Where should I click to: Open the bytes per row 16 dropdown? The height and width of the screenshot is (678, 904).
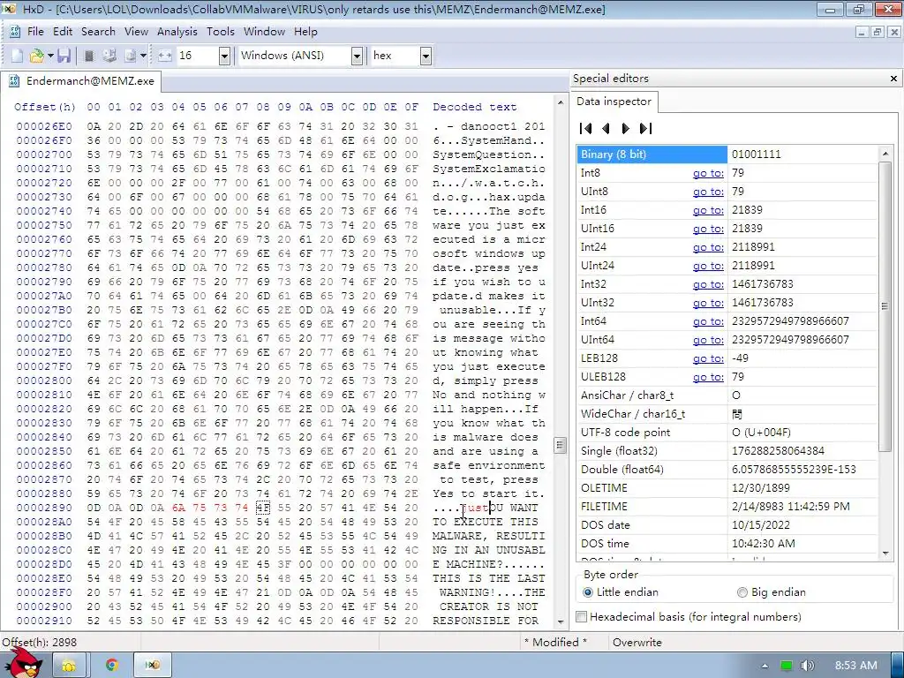click(224, 56)
